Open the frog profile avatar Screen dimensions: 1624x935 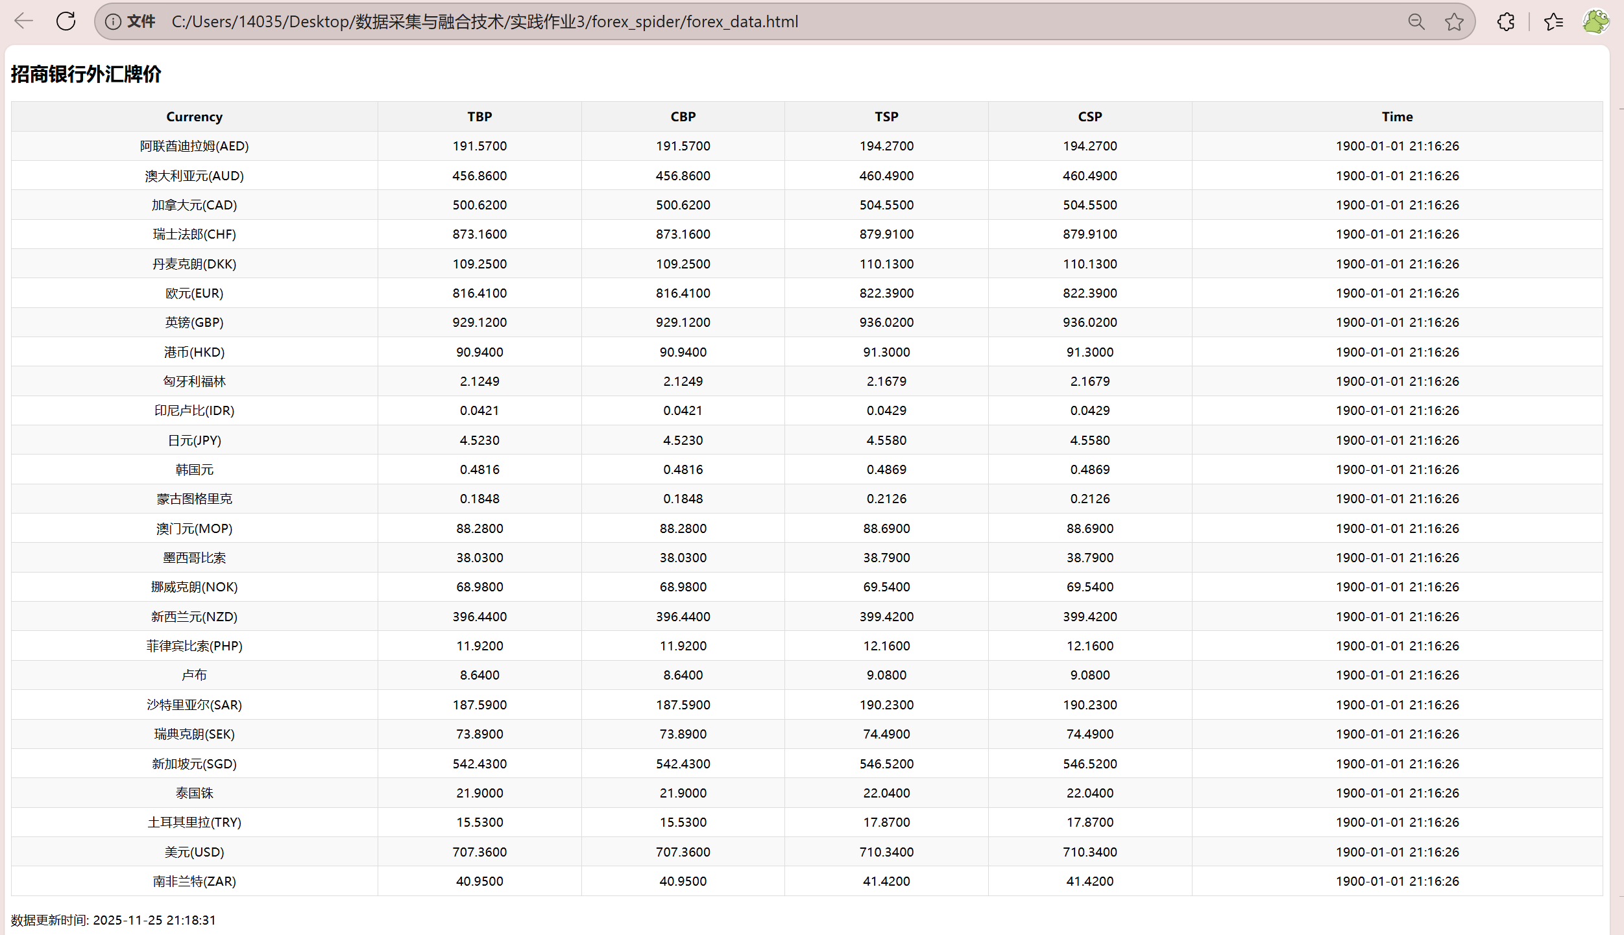[x=1595, y=21]
